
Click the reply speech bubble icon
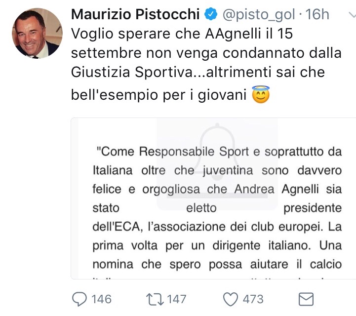coord(79,299)
